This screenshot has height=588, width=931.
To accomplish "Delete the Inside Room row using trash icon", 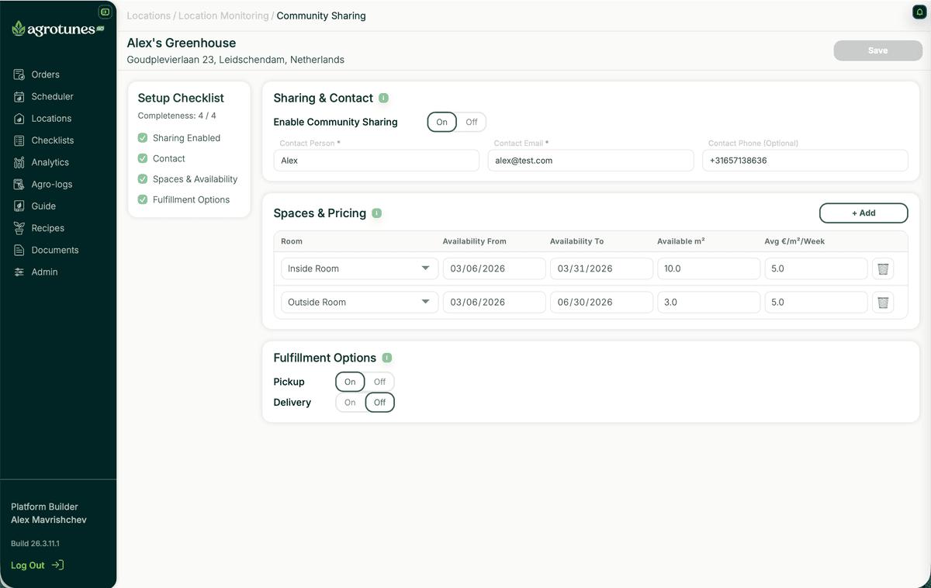I will [882, 268].
